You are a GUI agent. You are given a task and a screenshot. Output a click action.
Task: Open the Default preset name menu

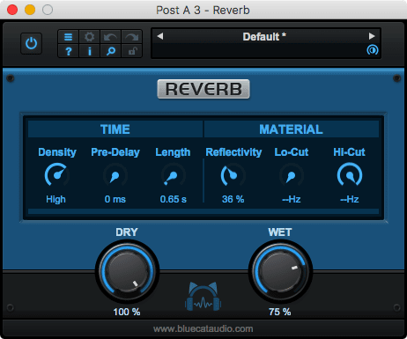pyautogui.click(x=264, y=37)
